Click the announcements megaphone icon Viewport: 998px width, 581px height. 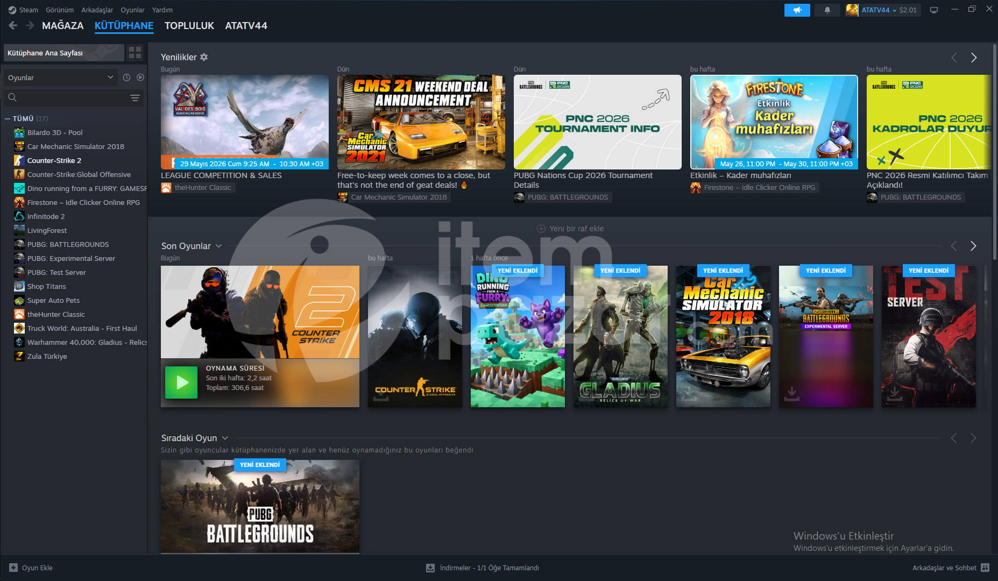click(x=797, y=10)
